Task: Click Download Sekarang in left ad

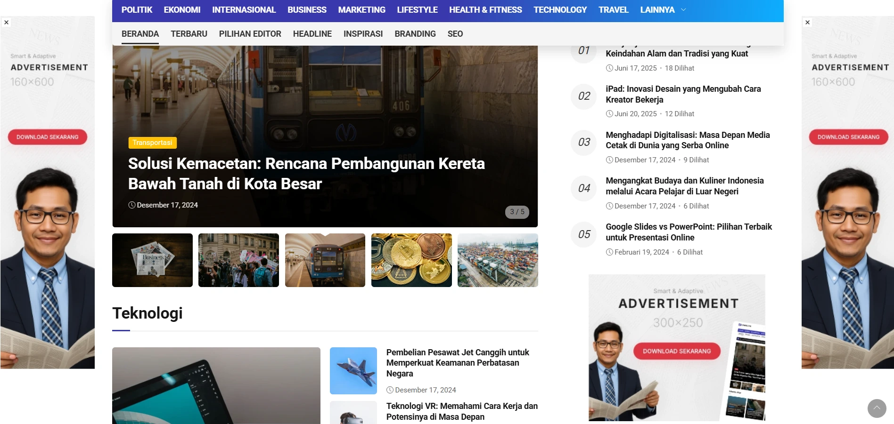Action: (x=48, y=137)
